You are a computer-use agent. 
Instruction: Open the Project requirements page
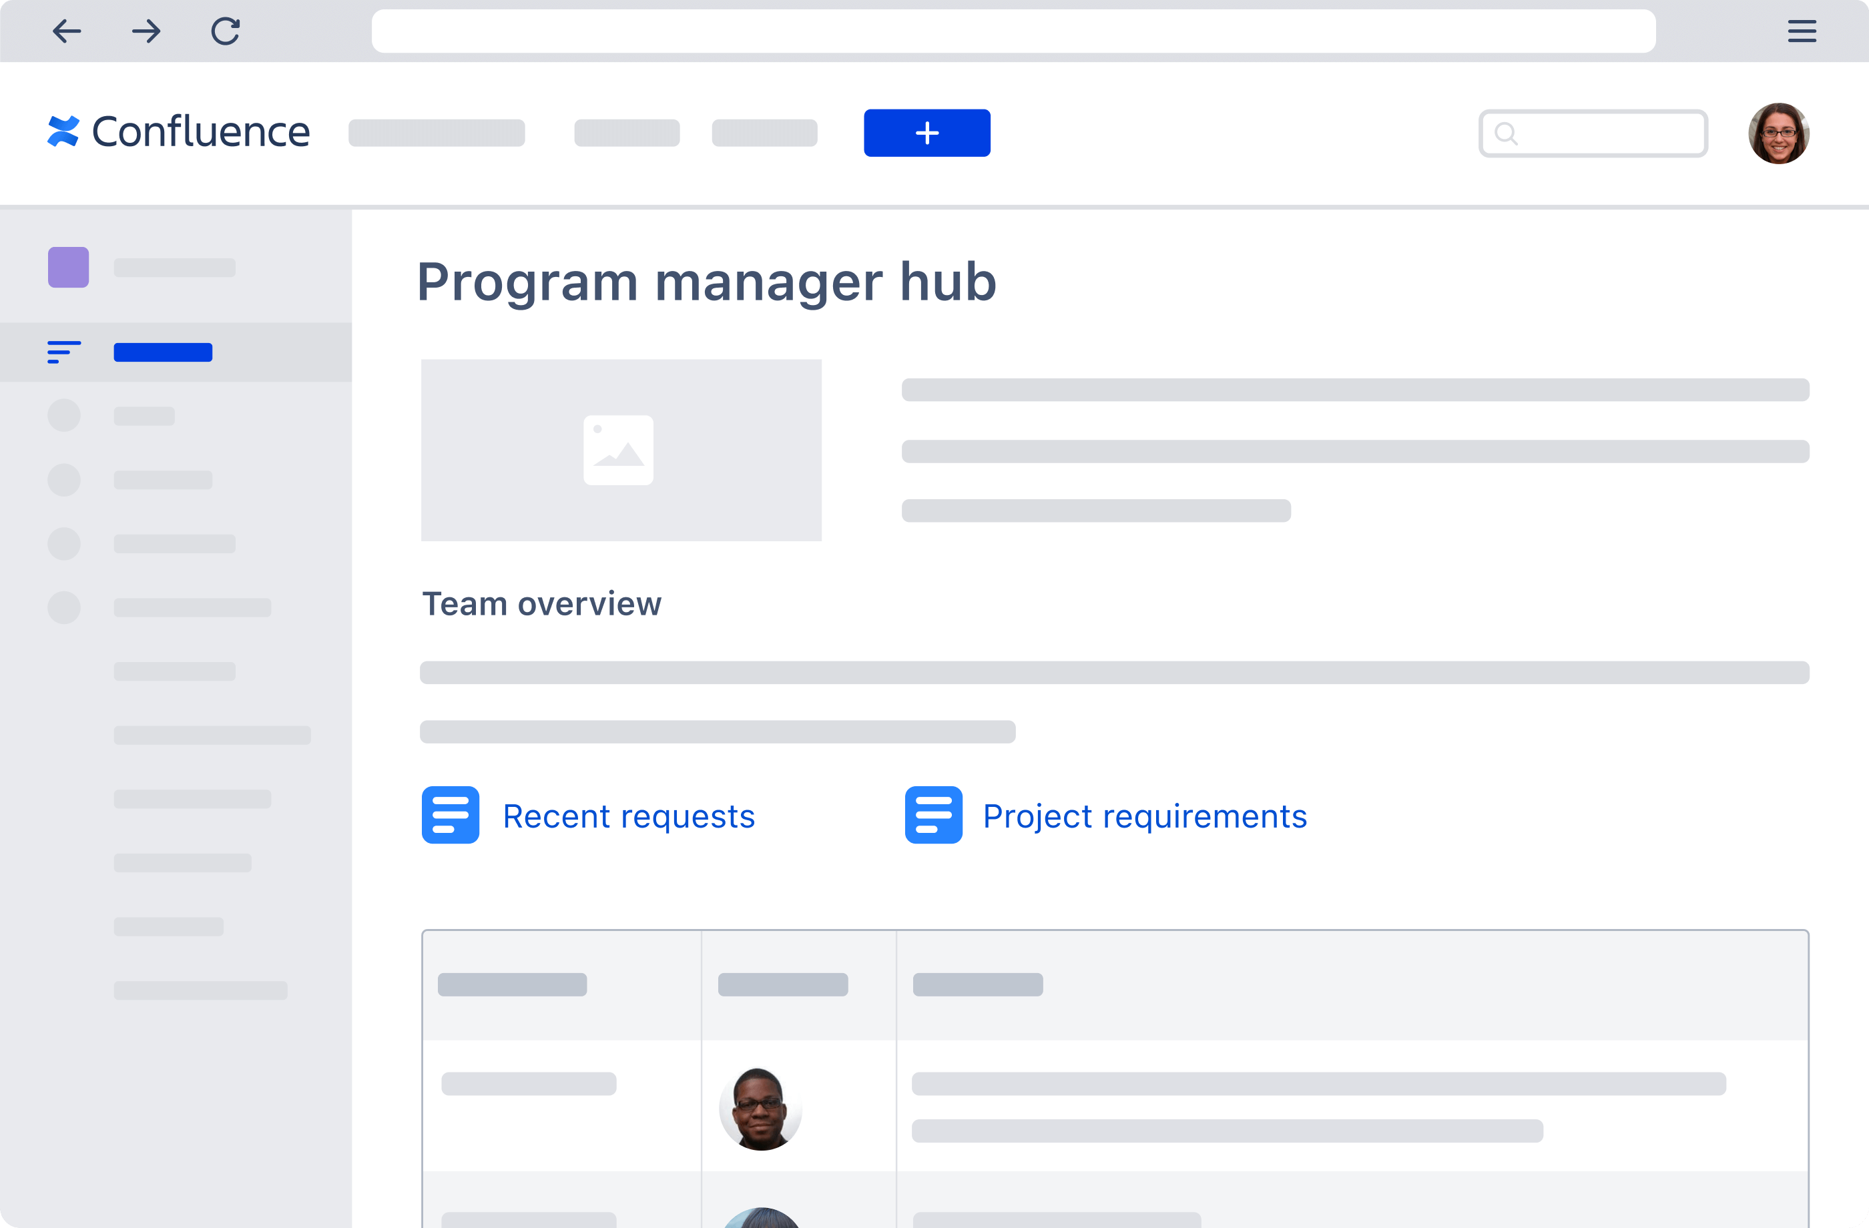pyautogui.click(x=1144, y=815)
